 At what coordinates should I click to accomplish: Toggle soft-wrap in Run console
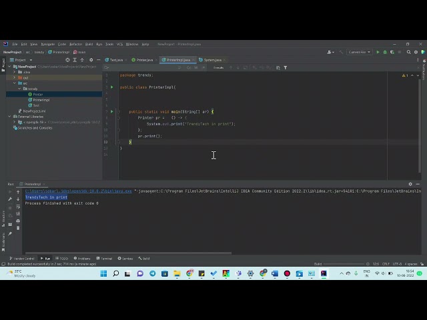tap(18, 207)
